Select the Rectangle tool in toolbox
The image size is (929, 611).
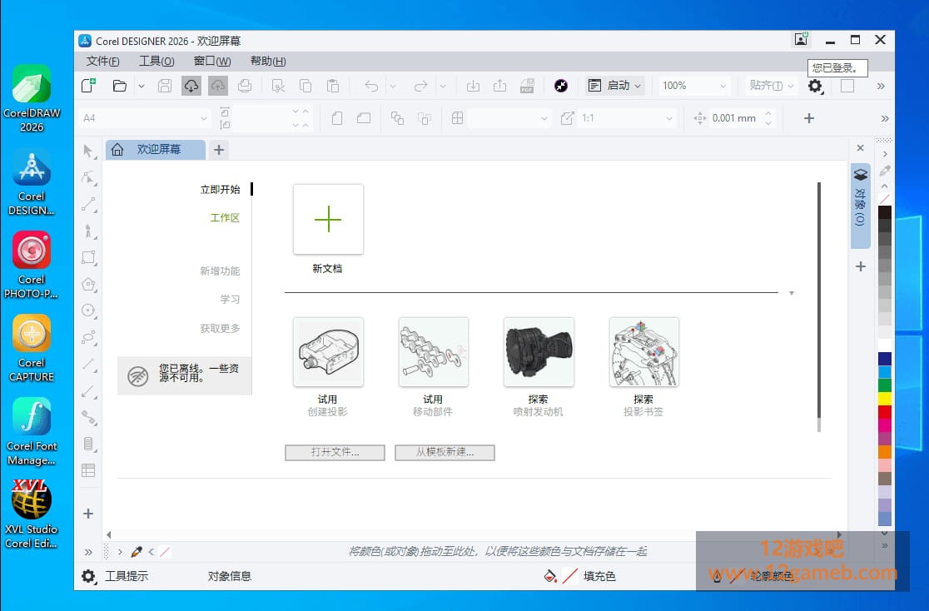(x=88, y=257)
